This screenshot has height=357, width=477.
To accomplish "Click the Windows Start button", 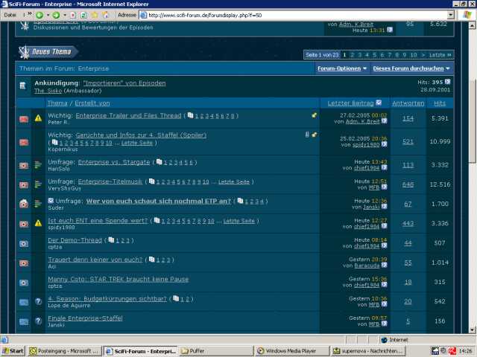I will (x=13, y=350).
